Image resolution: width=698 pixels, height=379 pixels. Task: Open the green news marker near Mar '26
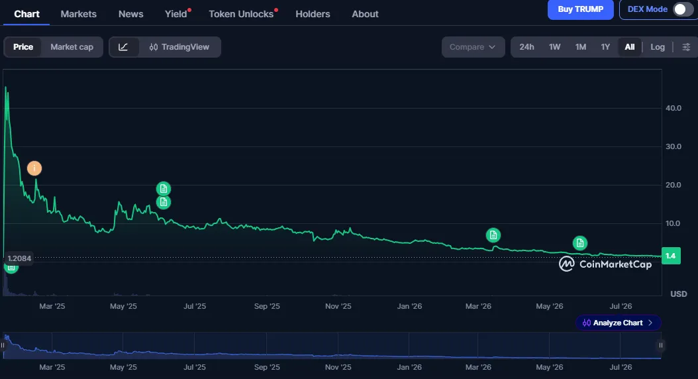[x=493, y=235]
